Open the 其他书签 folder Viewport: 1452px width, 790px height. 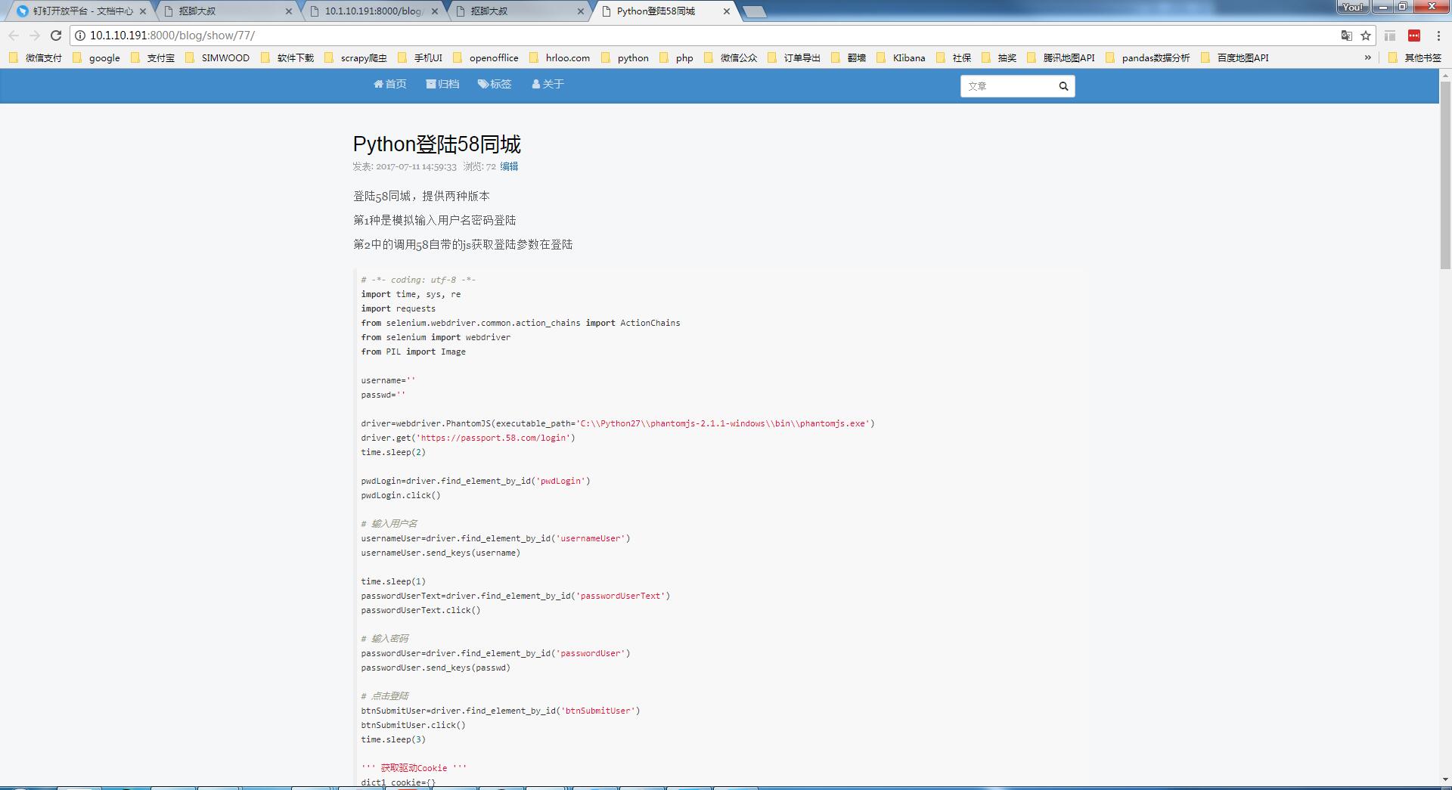1415,57
